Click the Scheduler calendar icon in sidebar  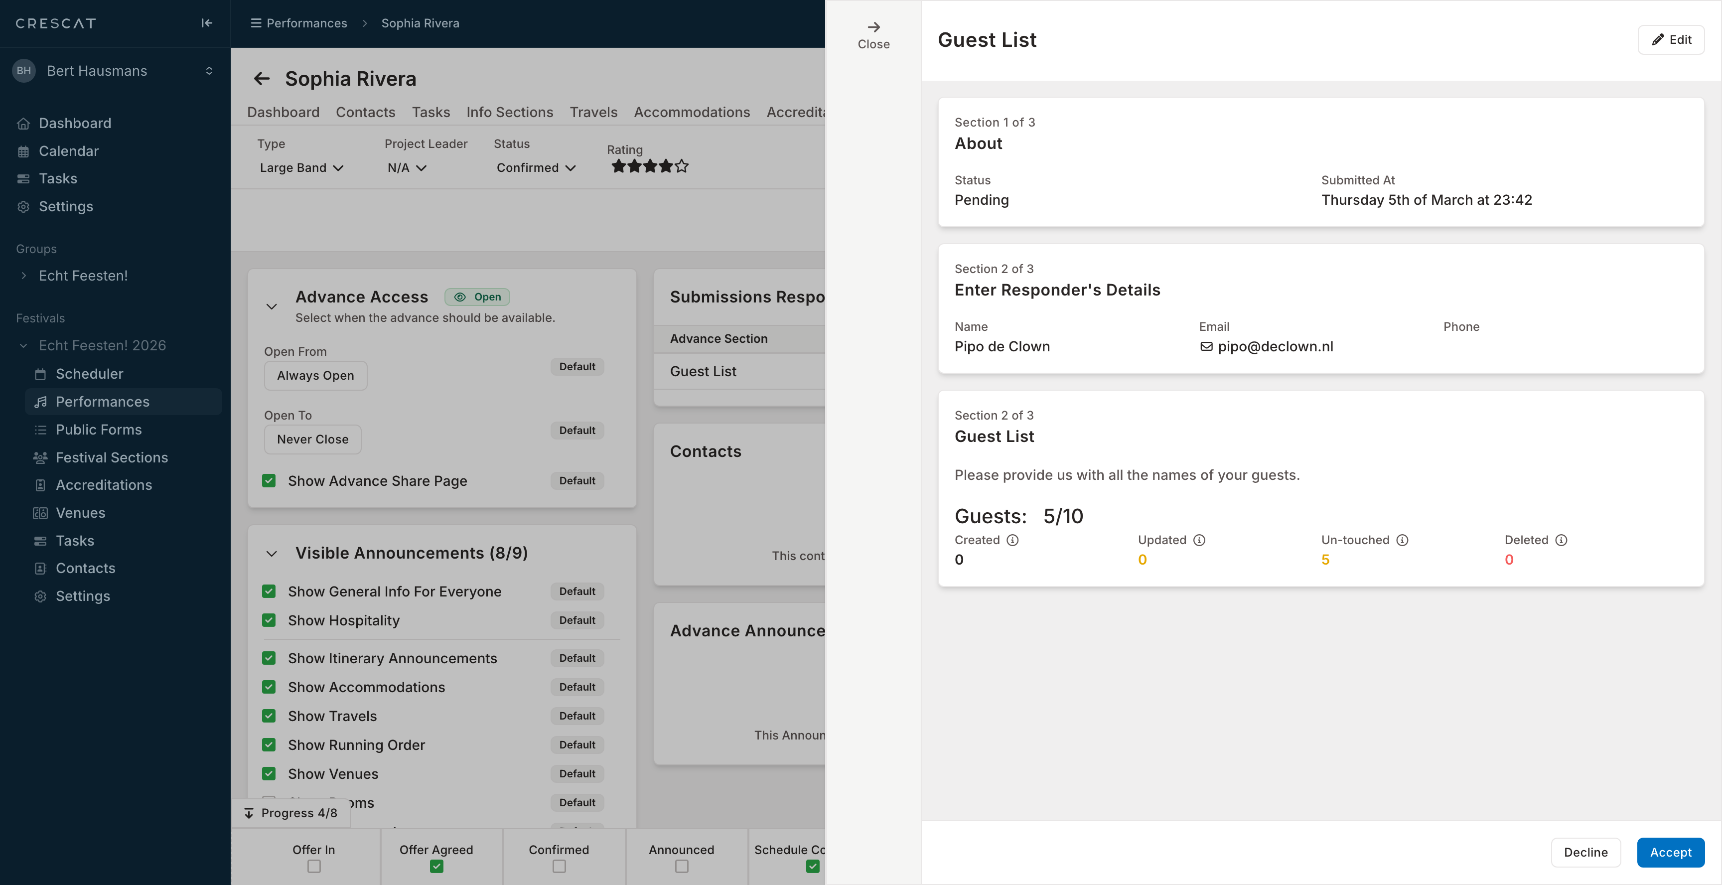(x=41, y=374)
